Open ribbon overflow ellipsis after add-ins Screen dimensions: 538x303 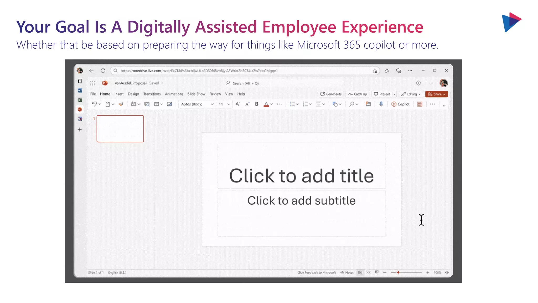click(x=432, y=104)
